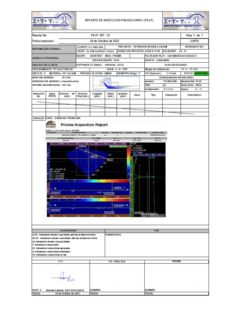The width and height of the screenshot is (233, 310).
Task: Click the upper C-scan strip view
Action: click(x=88, y=189)
